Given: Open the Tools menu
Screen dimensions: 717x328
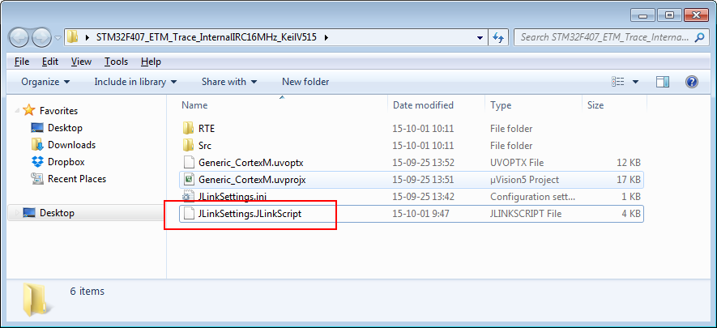Looking at the screenshot, I should [x=116, y=62].
